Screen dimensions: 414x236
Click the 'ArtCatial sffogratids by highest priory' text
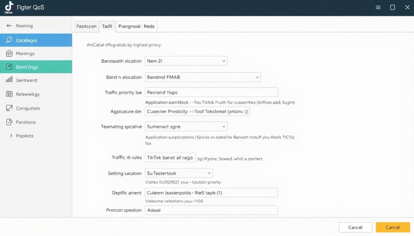(x=124, y=45)
